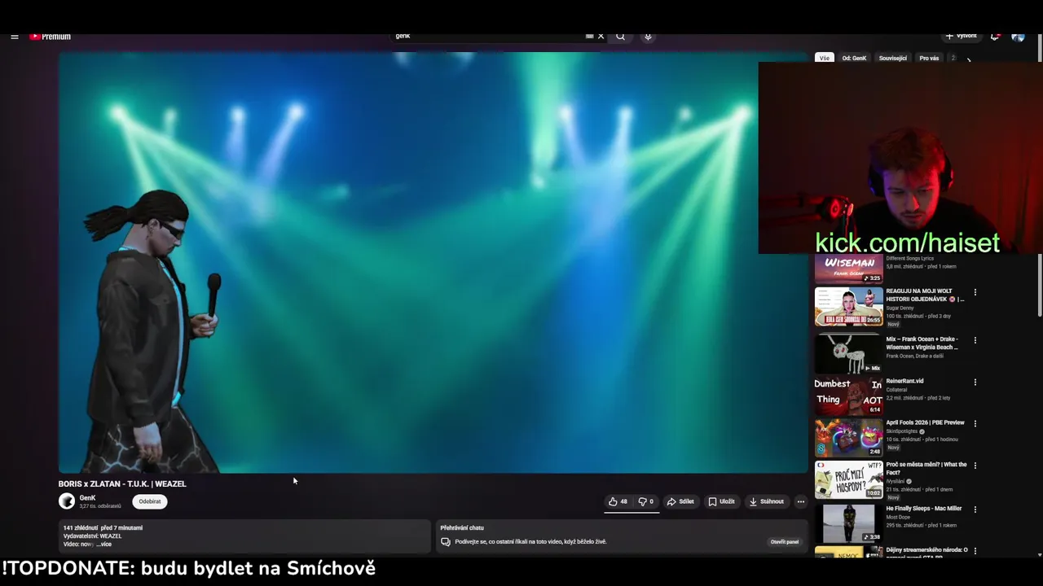Open the Frank Ocean + Drake mix thumbnail
This screenshot has height=586, width=1043.
[x=848, y=353]
